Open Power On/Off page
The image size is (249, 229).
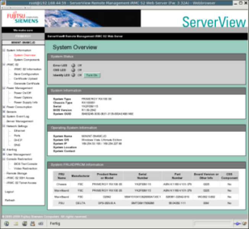23,93
